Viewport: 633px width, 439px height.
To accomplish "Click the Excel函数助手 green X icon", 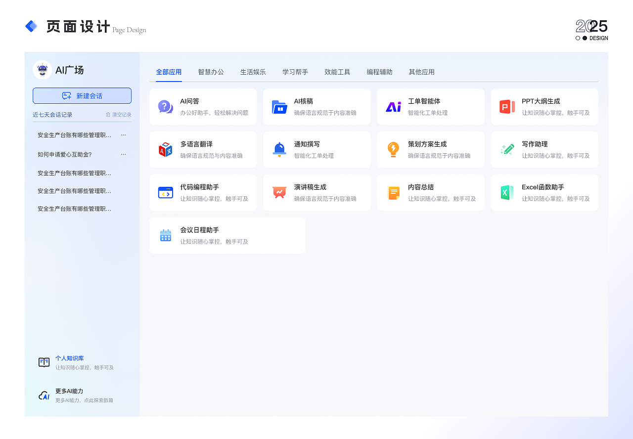I will click(507, 193).
